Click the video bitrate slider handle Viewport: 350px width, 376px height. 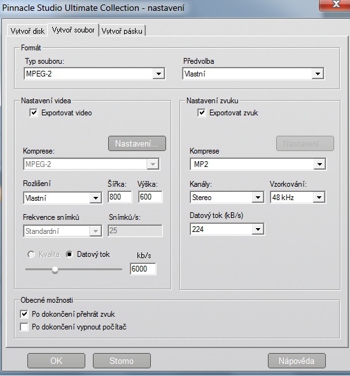click(x=55, y=270)
